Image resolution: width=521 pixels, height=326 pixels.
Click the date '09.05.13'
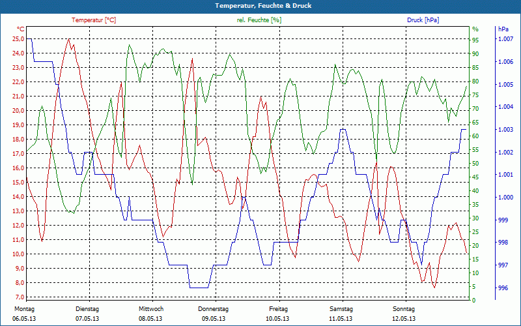[214, 319]
